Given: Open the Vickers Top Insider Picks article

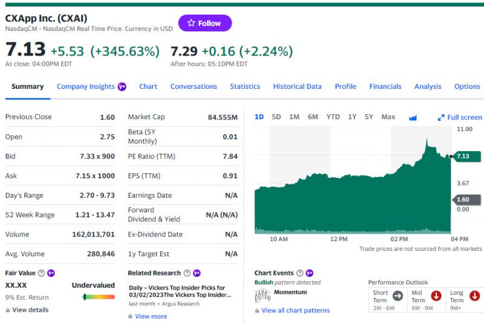Looking at the screenshot, I should [180, 291].
